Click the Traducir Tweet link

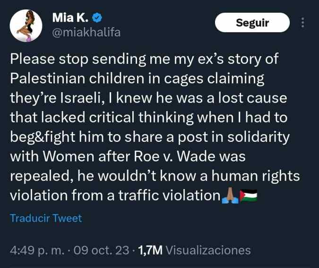tap(46, 218)
